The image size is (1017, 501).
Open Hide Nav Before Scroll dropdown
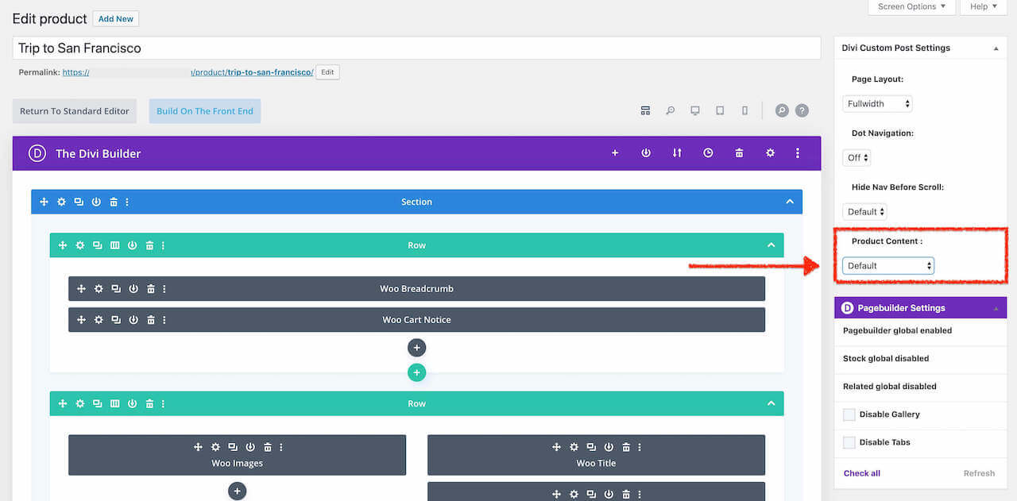point(864,212)
